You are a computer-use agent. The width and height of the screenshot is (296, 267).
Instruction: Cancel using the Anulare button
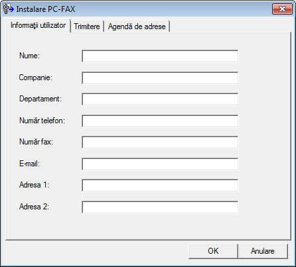[x=263, y=251]
